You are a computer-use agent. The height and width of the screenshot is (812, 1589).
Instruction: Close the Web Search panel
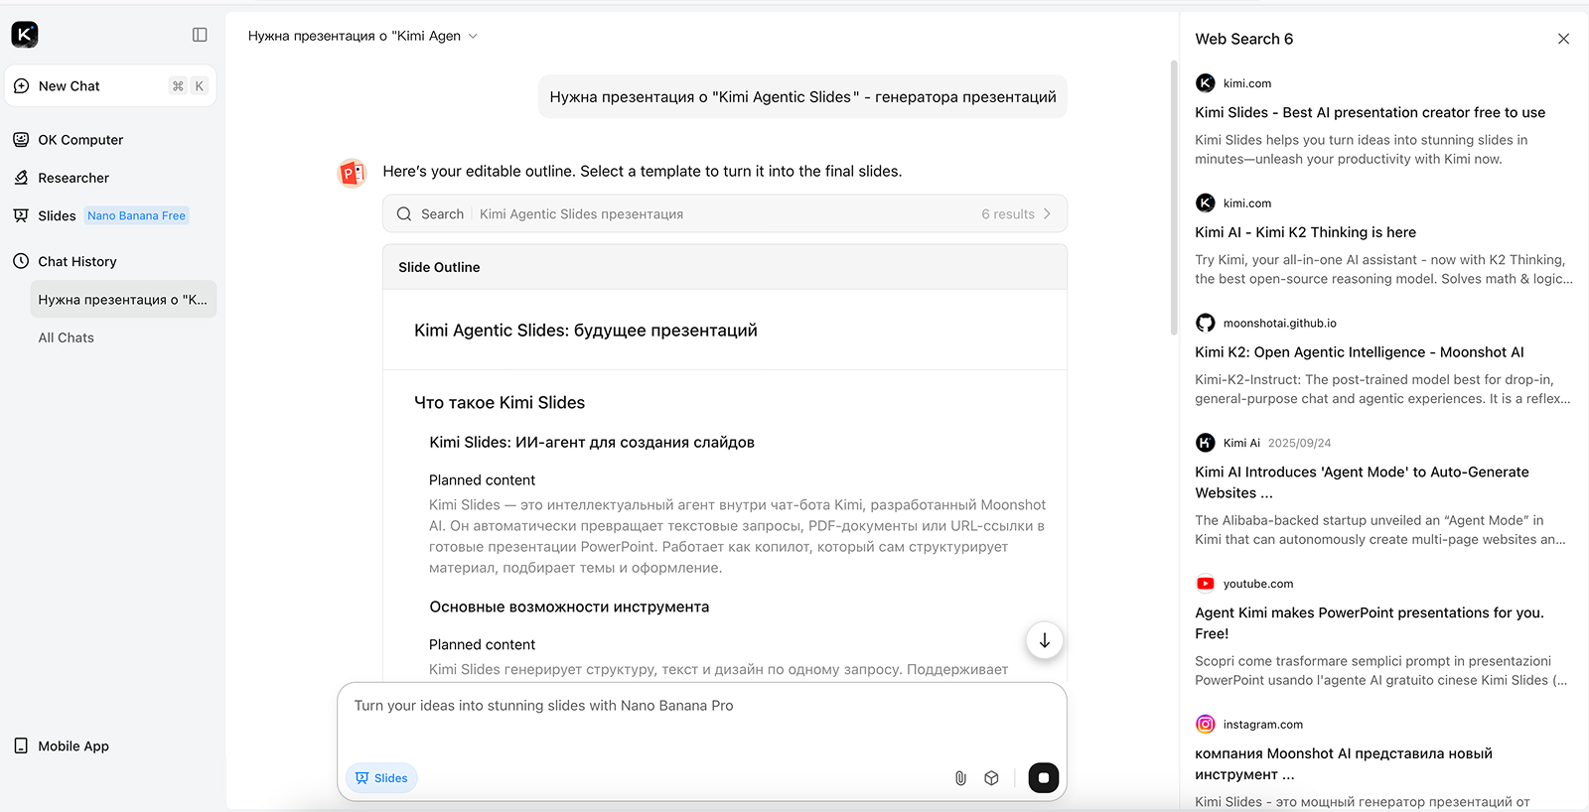[x=1563, y=39]
